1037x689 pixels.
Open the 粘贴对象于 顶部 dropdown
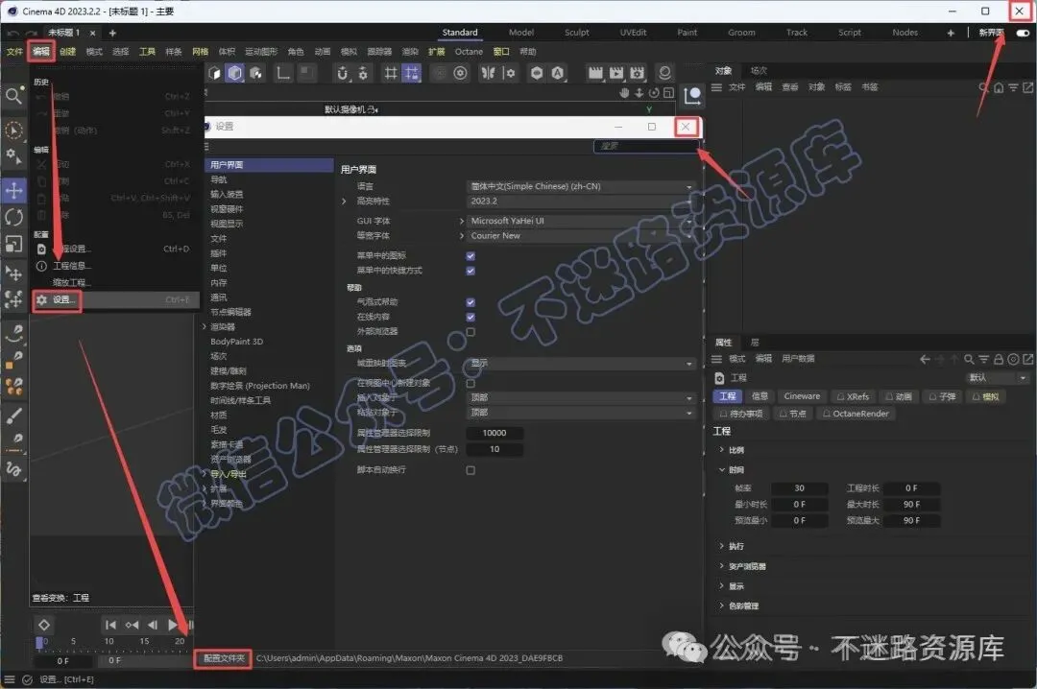pyautogui.click(x=581, y=412)
